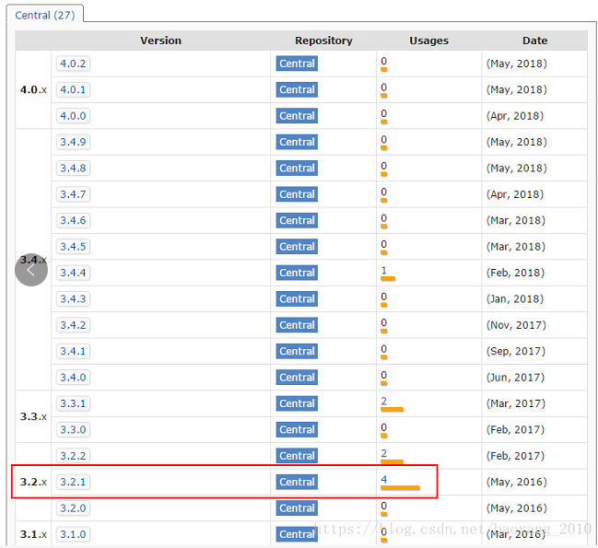Open version 4.0.1 link
The image size is (598, 548).
(x=73, y=89)
